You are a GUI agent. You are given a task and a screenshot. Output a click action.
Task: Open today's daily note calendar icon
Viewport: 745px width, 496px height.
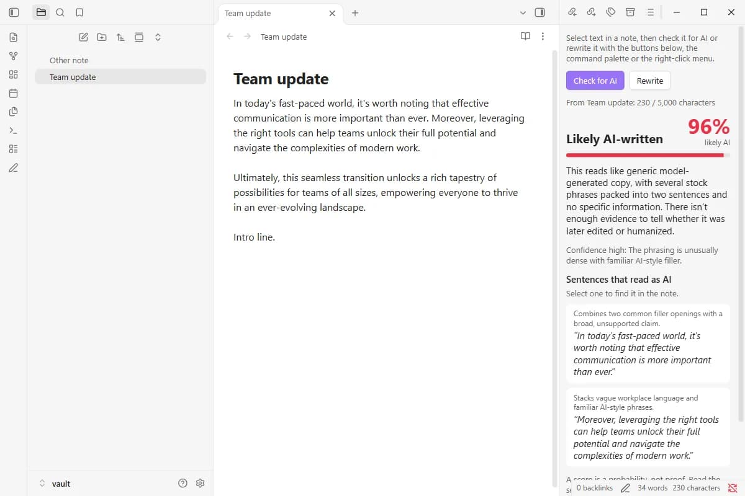(x=14, y=93)
